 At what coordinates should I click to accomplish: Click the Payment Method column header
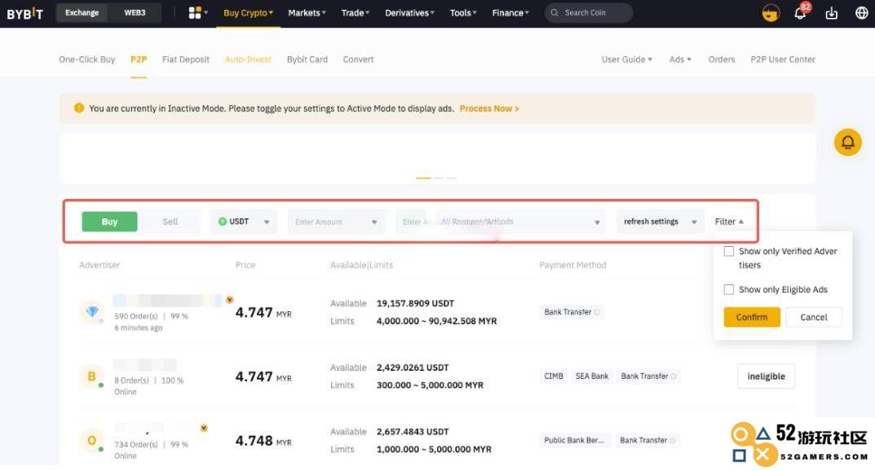pyautogui.click(x=572, y=265)
